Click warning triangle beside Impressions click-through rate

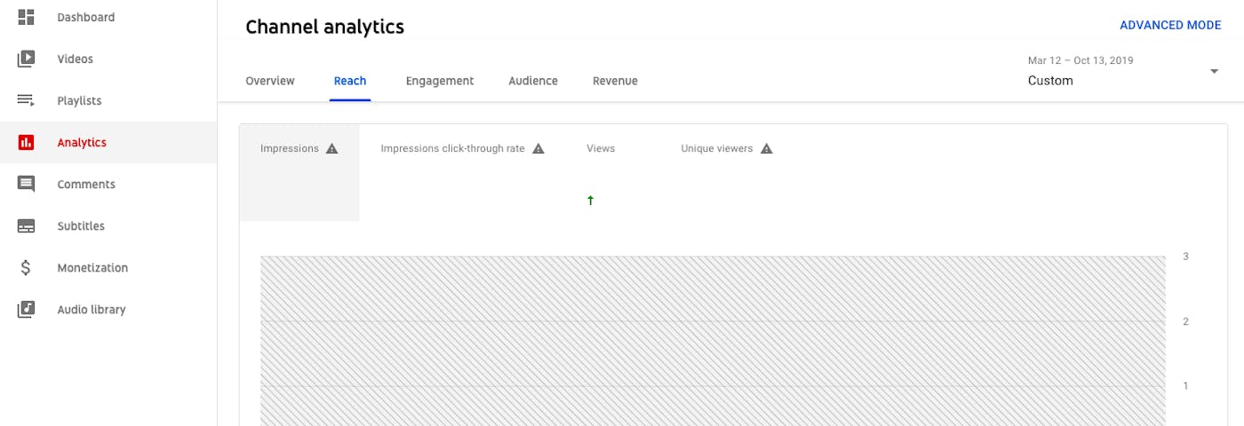click(538, 148)
